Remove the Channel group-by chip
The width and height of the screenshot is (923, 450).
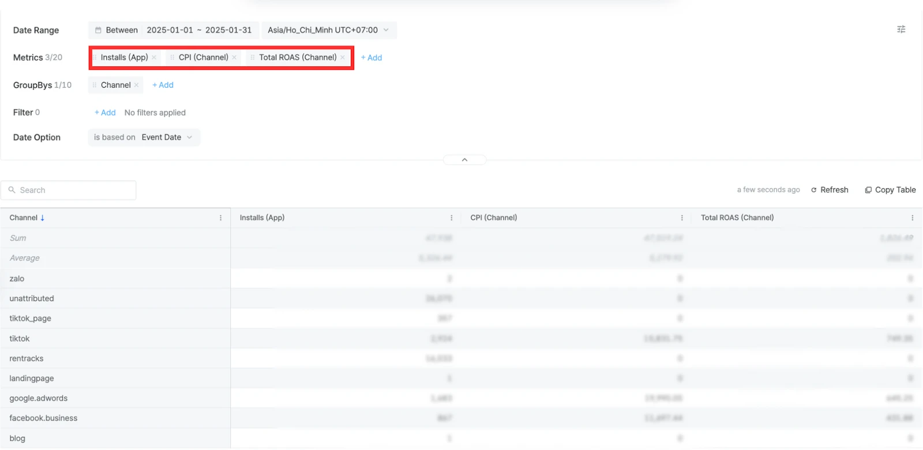click(x=137, y=85)
